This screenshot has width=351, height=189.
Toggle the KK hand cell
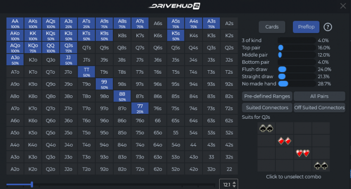33,36
